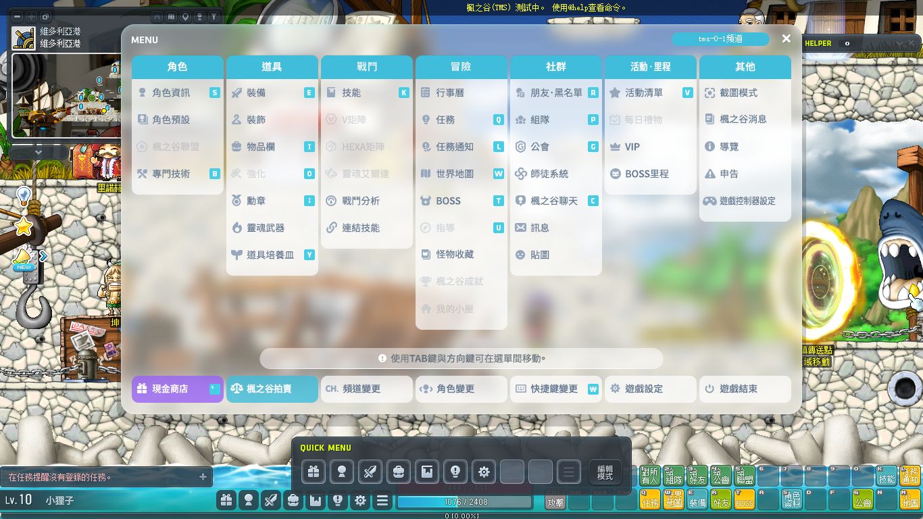
Task: Click the map pin icon in the minimap toolbar
Action: (x=185, y=16)
